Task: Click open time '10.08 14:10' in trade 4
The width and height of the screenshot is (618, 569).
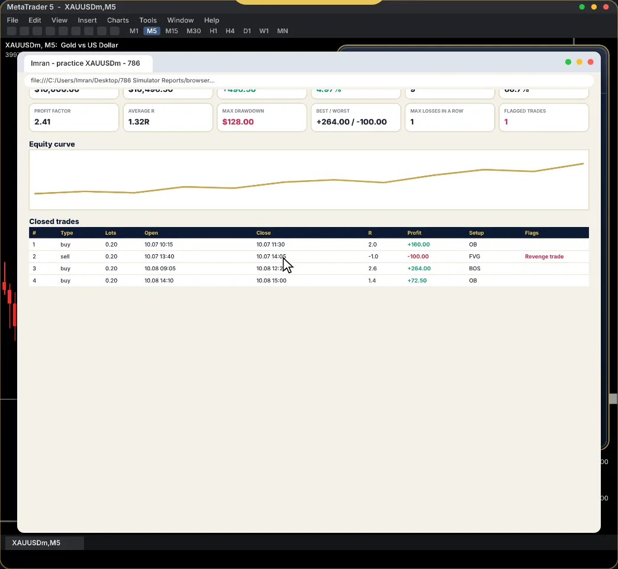Action: pos(159,280)
